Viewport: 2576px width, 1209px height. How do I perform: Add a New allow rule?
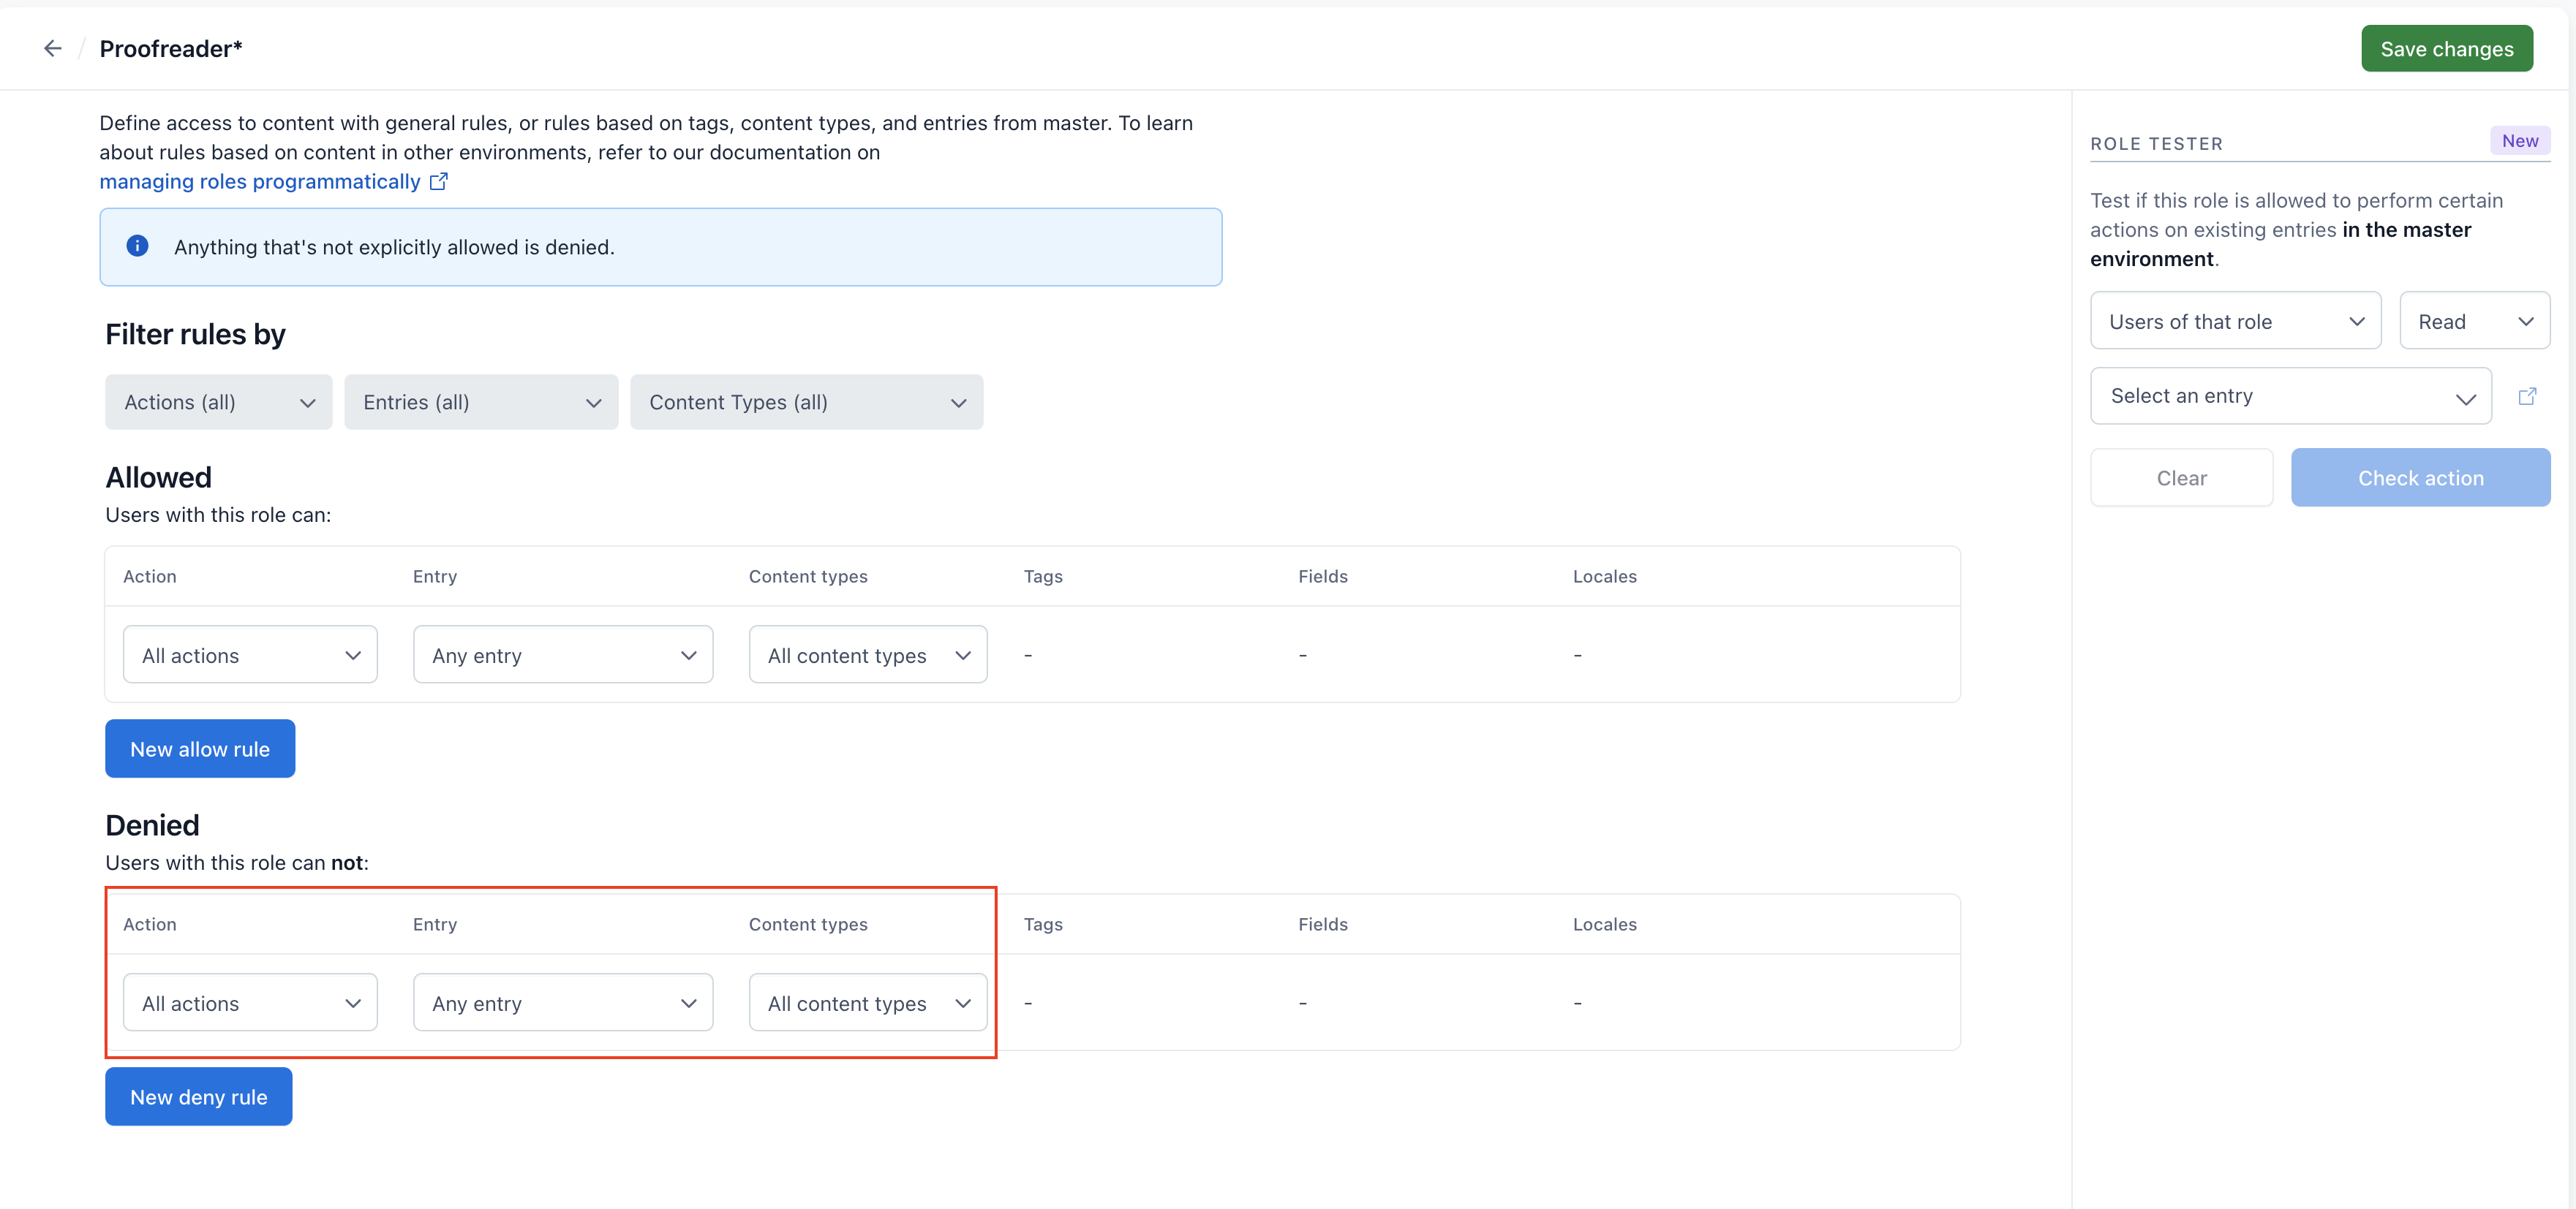200,748
